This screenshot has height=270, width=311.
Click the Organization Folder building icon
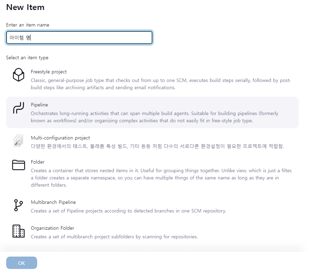19,231
